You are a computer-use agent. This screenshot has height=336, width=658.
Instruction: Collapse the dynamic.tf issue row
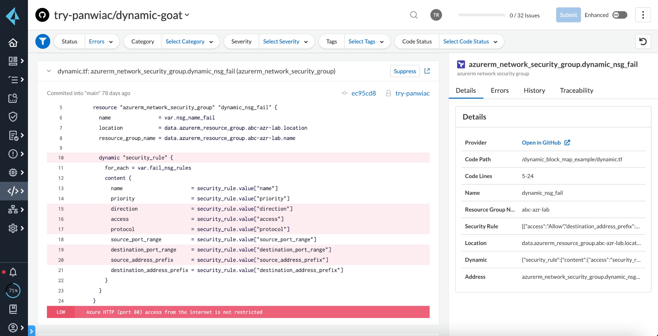click(x=49, y=71)
